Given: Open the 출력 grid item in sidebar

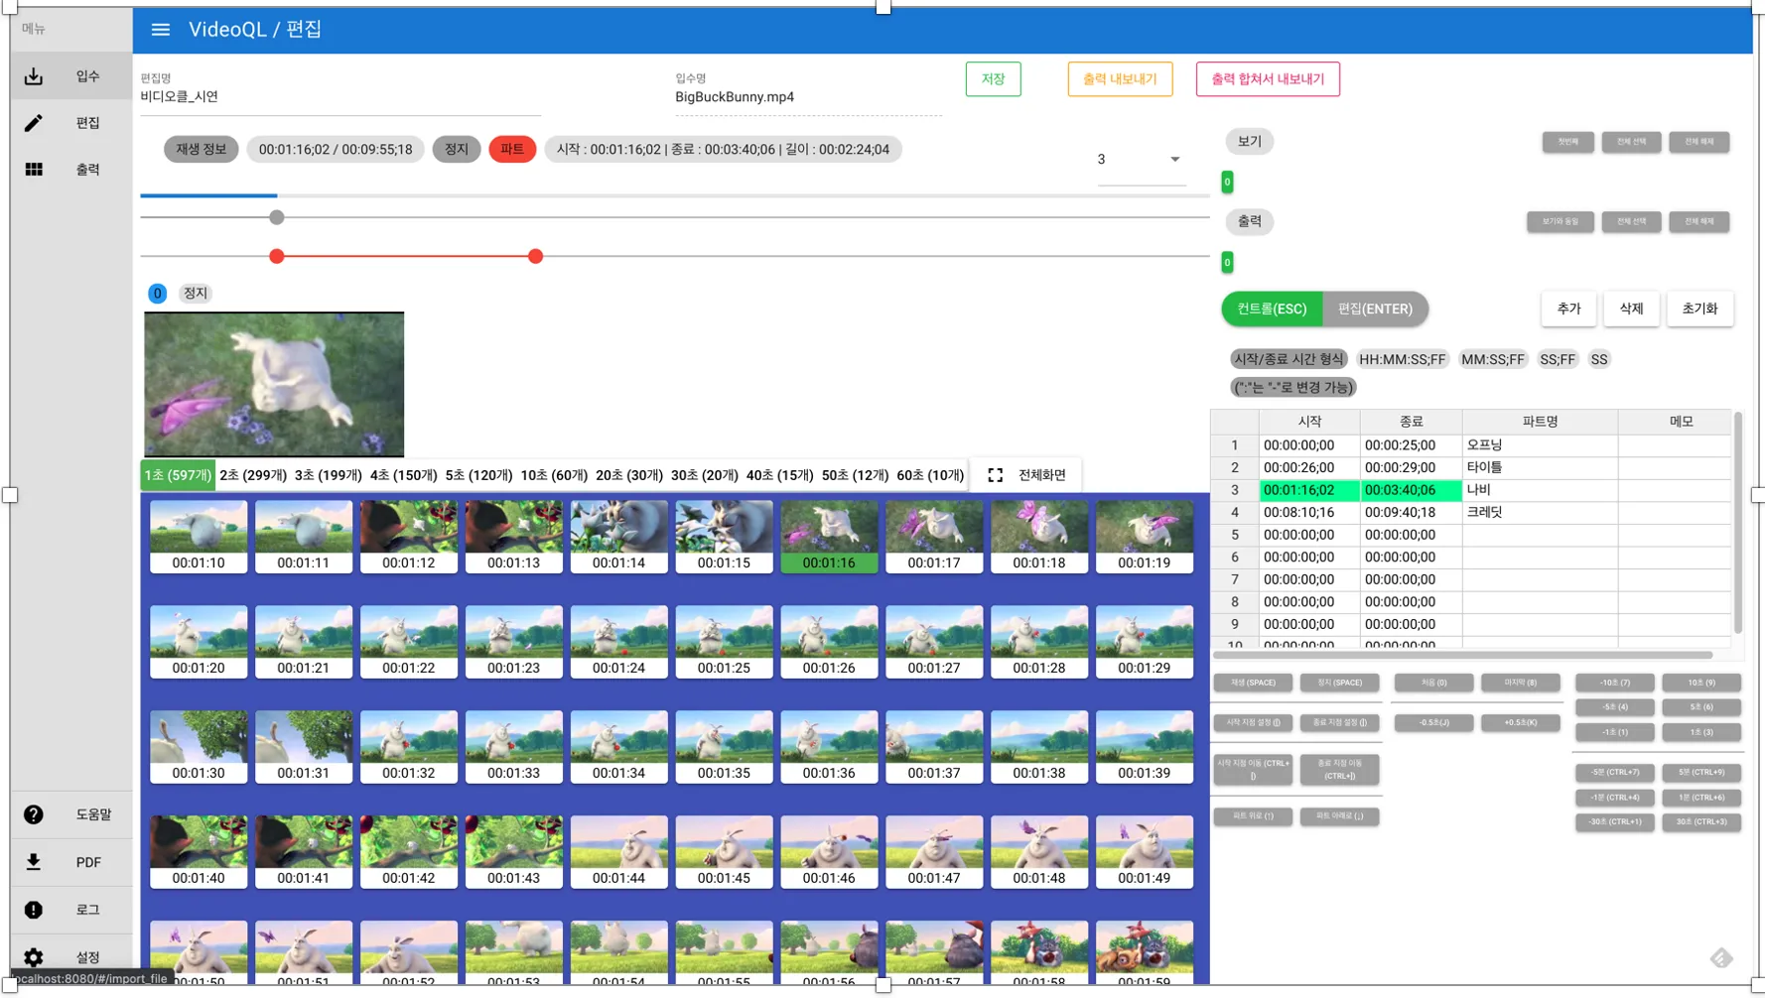Looking at the screenshot, I should click(x=71, y=170).
